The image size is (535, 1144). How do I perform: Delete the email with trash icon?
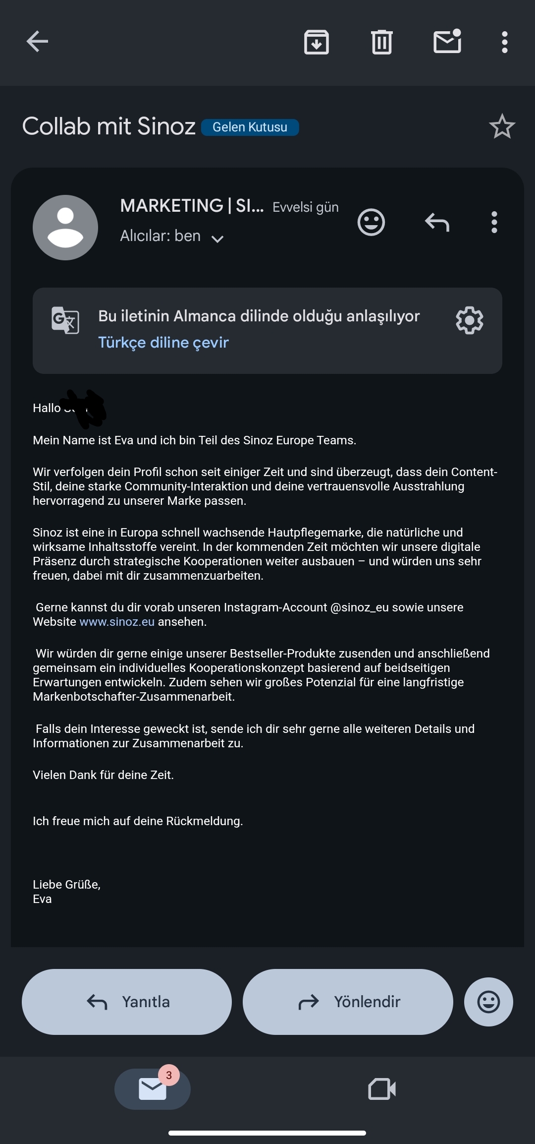coord(382,42)
